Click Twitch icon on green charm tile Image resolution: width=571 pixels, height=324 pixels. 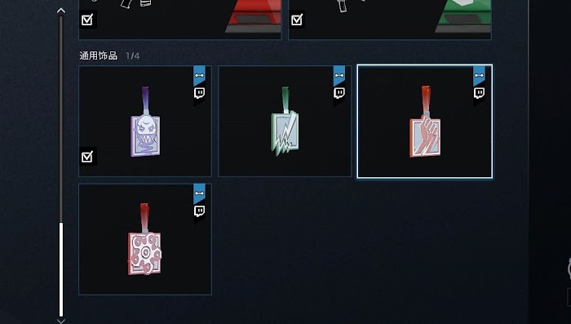(x=339, y=93)
